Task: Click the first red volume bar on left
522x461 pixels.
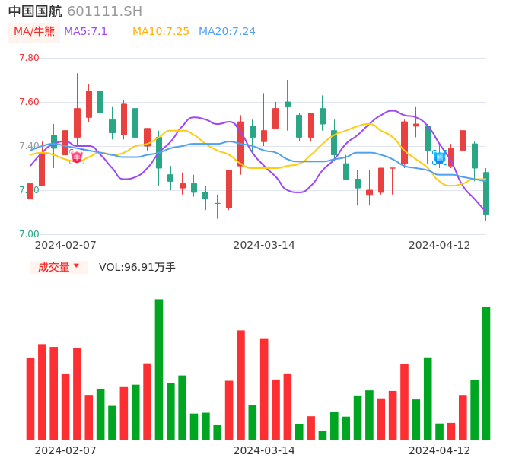Action: (30, 398)
